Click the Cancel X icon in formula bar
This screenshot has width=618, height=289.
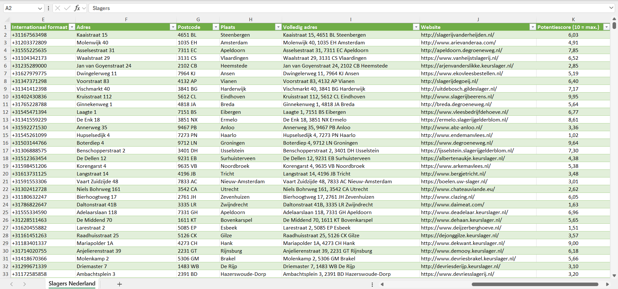(58, 8)
